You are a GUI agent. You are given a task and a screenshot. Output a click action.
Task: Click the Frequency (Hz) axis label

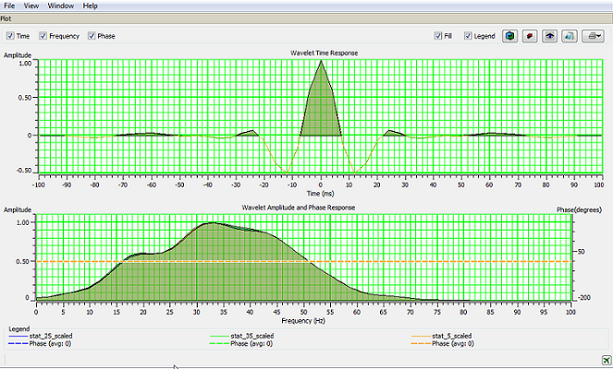[303, 321]
